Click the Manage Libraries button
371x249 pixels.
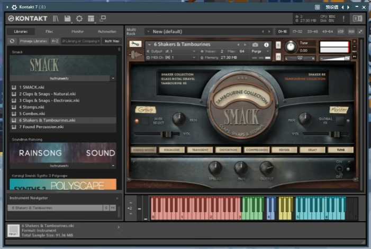pos(33,41)
